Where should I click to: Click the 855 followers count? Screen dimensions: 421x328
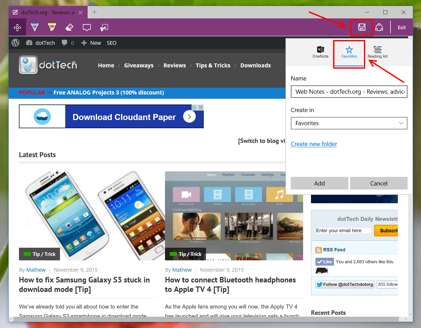pyautogui.click(x=388, y=284)
